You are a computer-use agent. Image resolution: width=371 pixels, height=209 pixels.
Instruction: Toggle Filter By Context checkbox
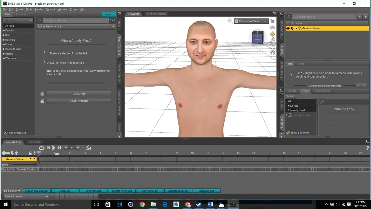click(x=5, y=133)
